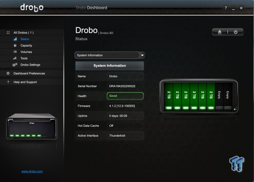Click the last 2 TB drive bay
This screenshot has height=182, width=254.
pyautogui.click(x=211, y=97)
